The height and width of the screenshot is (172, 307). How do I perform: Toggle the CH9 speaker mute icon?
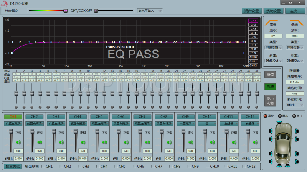pos(190,143)
